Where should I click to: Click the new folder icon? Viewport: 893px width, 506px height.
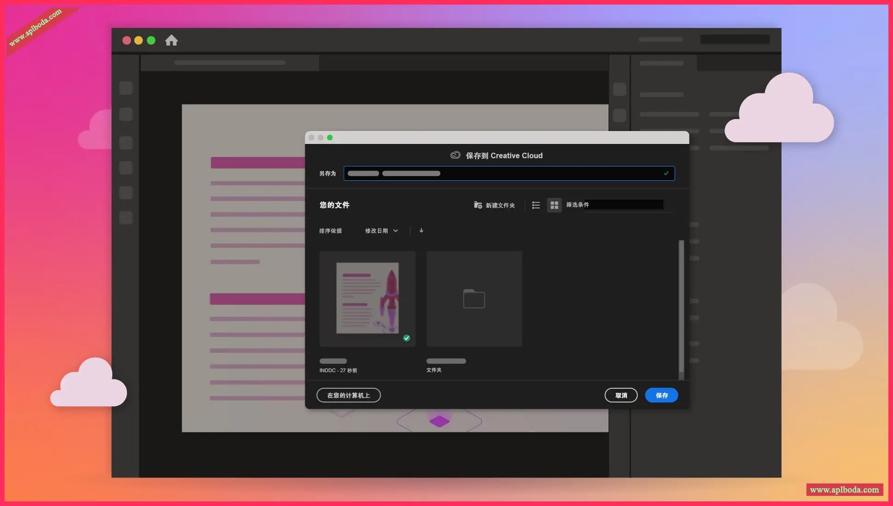[478, 205]
